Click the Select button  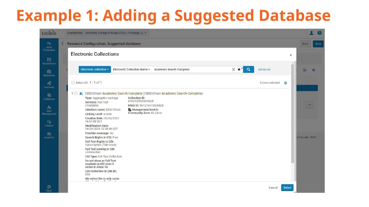(287, 188)
